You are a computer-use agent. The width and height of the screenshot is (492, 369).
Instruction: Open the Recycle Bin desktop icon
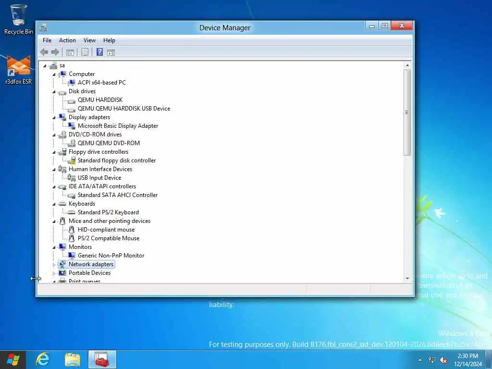19,19
